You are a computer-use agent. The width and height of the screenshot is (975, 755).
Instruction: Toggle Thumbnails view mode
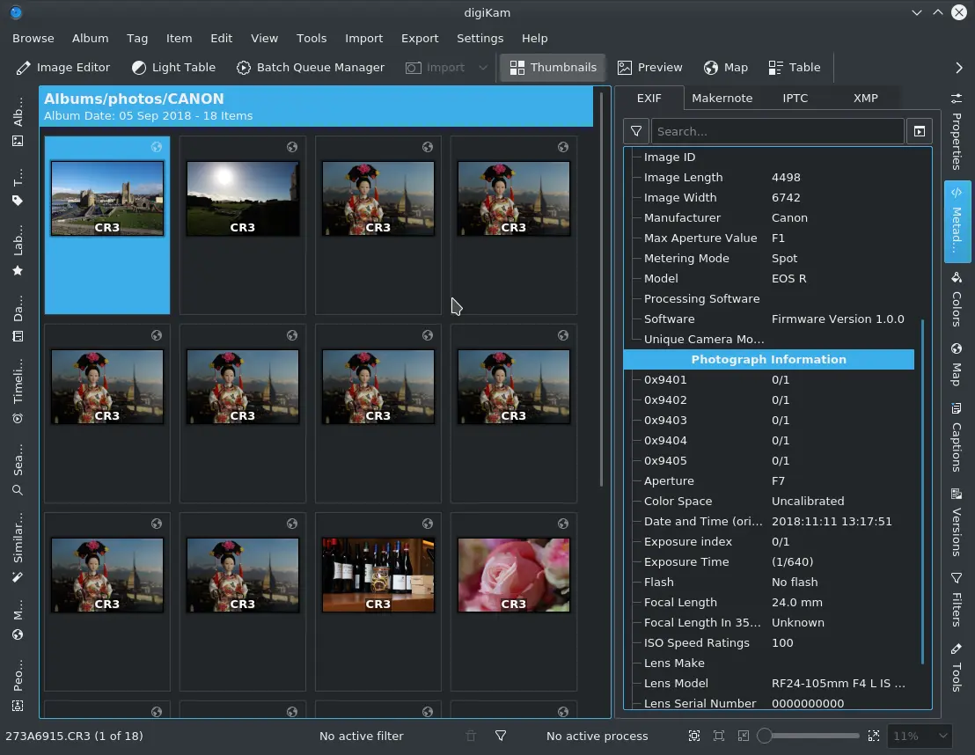(553, 67)
